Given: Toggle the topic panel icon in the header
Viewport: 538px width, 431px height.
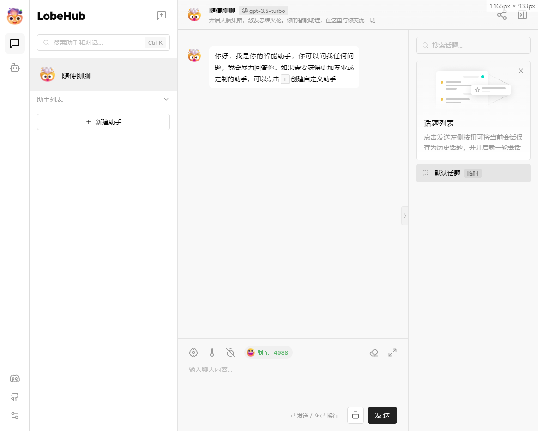Looking at the screenshot, I should pyautogui.click(x=522, y=15).
